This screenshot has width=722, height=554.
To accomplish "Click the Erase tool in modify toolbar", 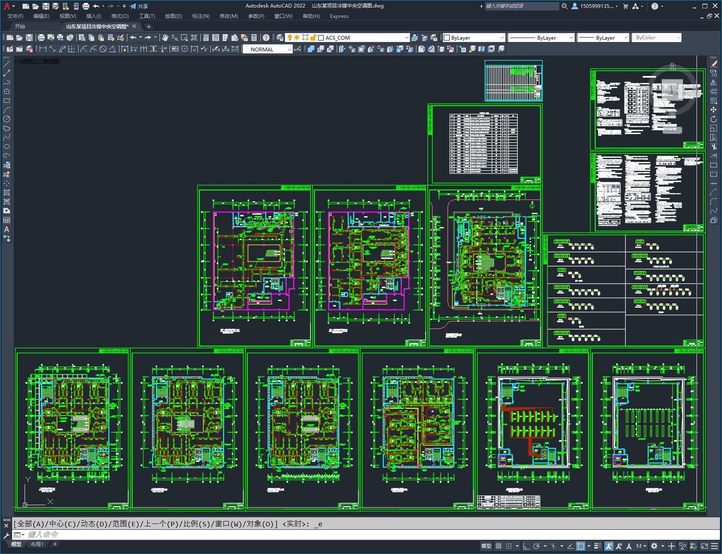I will 714,64.
